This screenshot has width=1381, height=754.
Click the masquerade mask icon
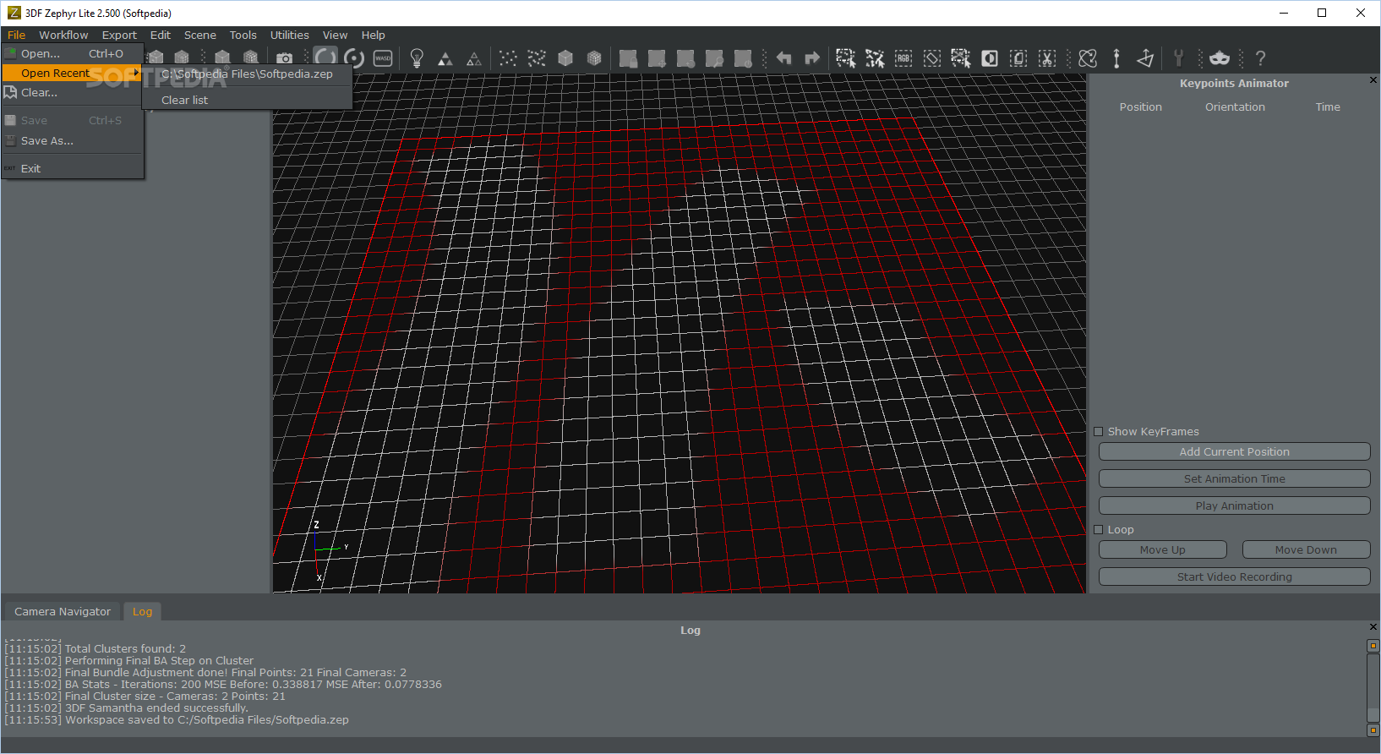(x=1220, y=58)
